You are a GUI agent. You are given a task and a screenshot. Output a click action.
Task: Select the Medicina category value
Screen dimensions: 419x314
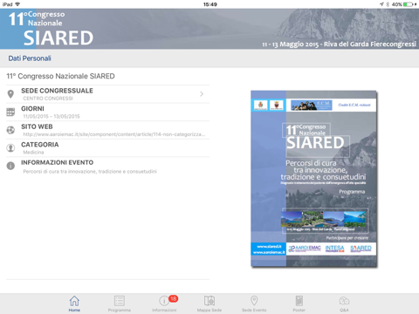click(33, 153)
